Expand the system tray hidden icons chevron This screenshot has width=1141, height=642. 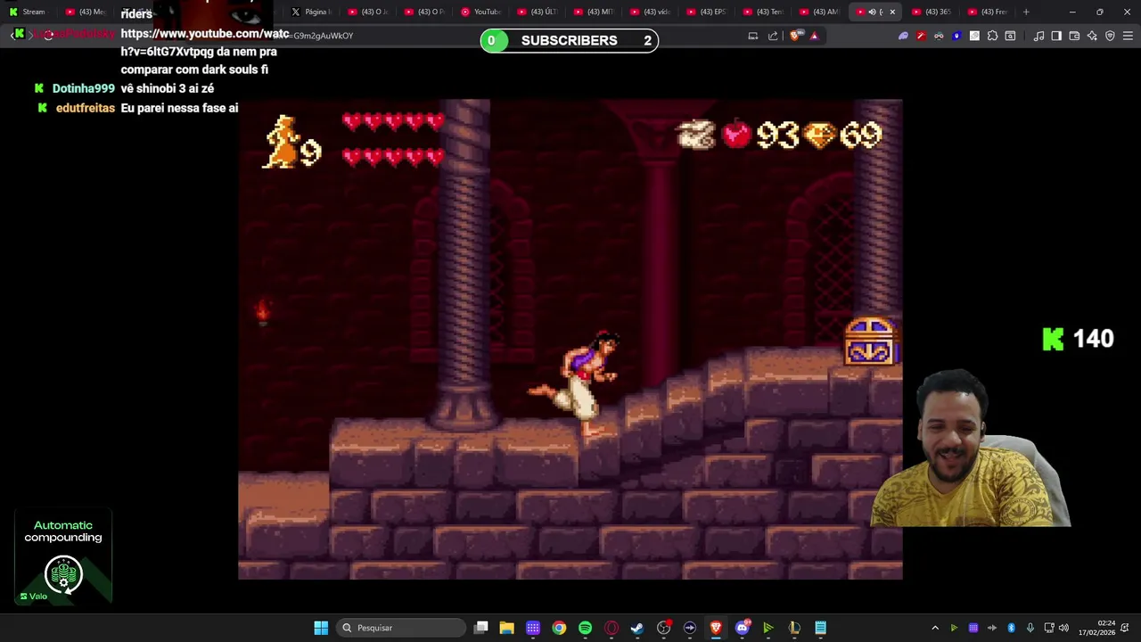(935, 628)
